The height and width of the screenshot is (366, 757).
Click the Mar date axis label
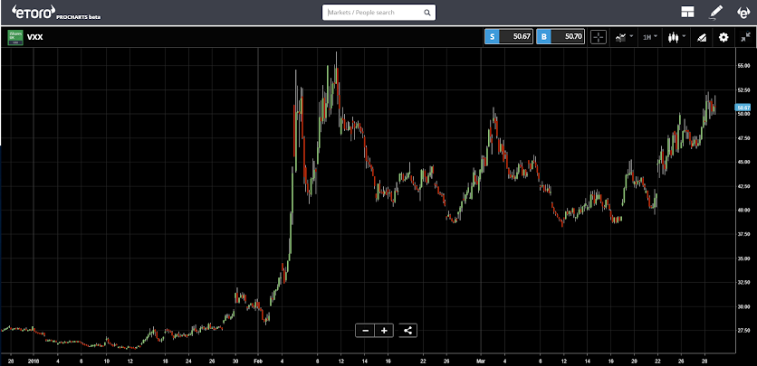tap(482, 361)
